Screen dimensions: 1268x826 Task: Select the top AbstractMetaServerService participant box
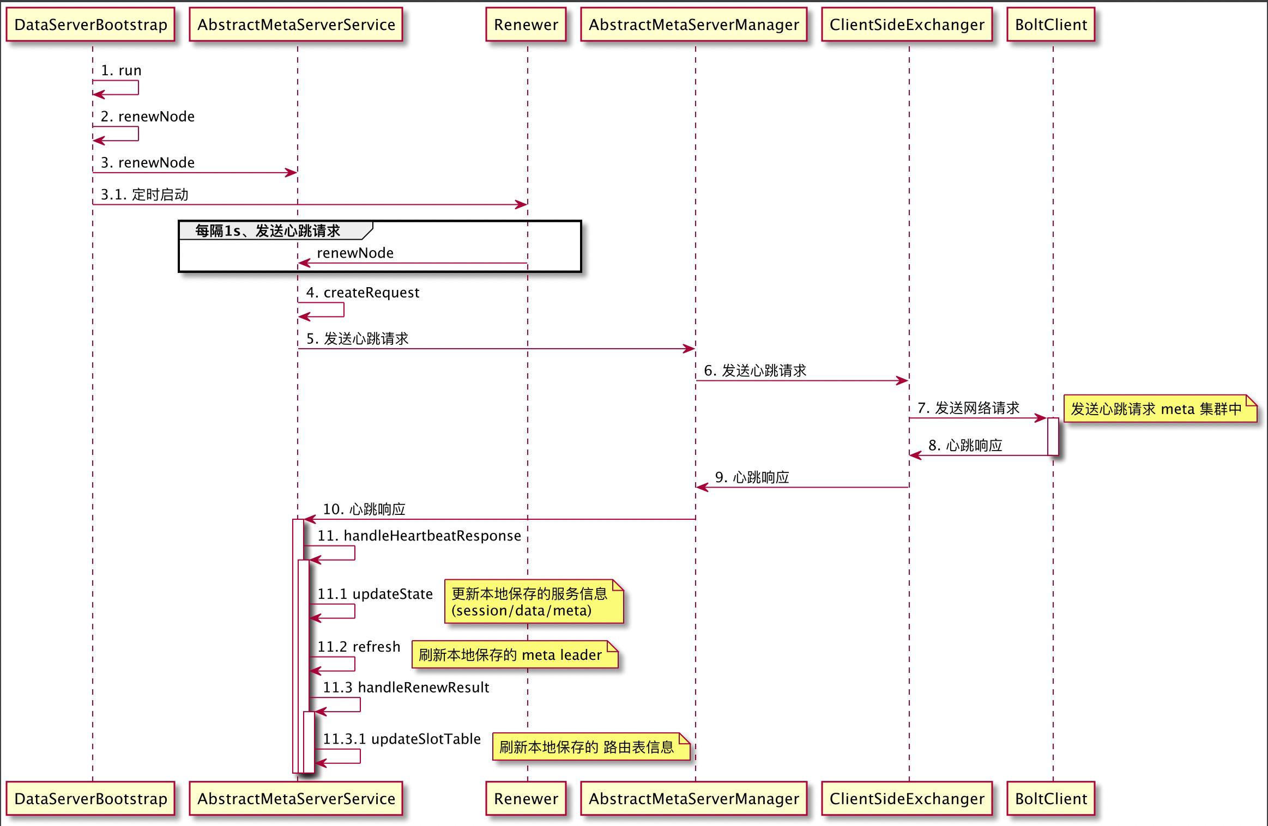point(296,25)
